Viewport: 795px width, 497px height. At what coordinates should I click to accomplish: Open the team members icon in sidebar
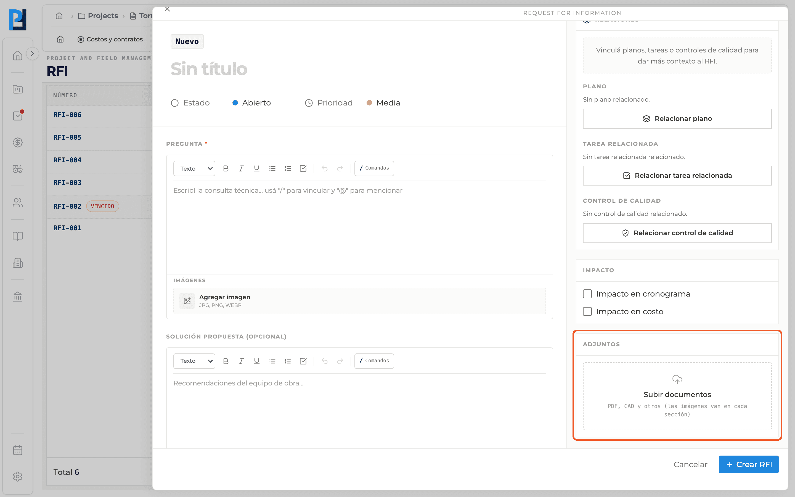18,203
